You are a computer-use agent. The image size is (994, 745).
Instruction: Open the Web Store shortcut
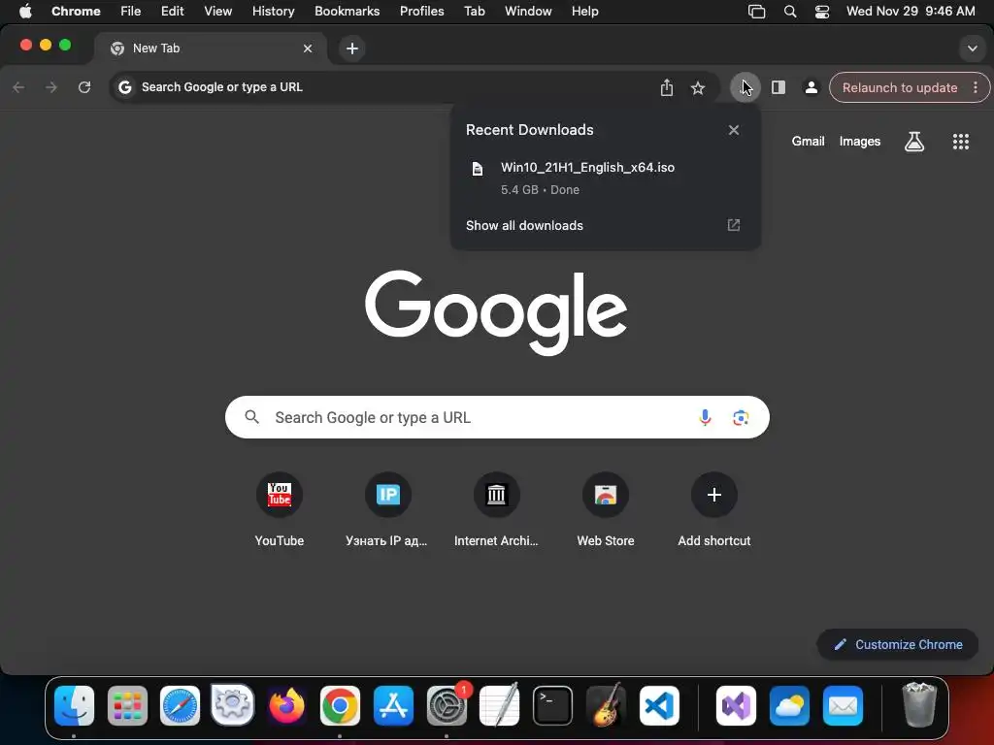click(x=606, y=510)
